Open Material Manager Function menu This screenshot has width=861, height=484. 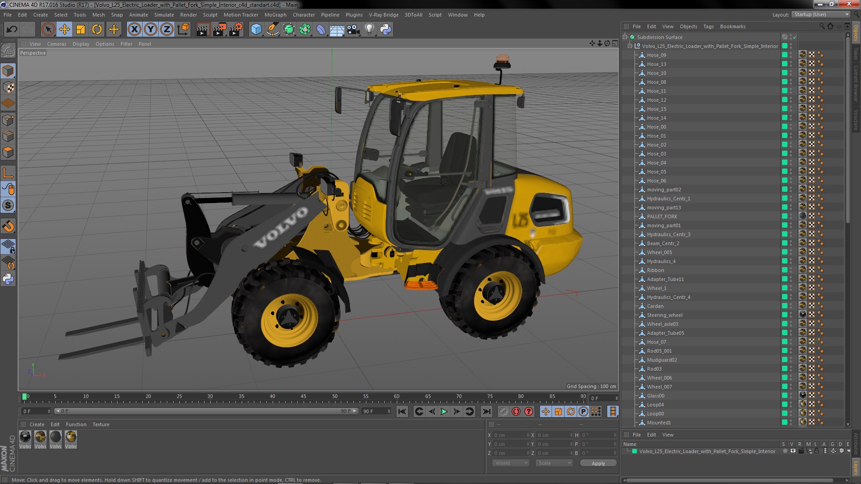tap(76, 424)
